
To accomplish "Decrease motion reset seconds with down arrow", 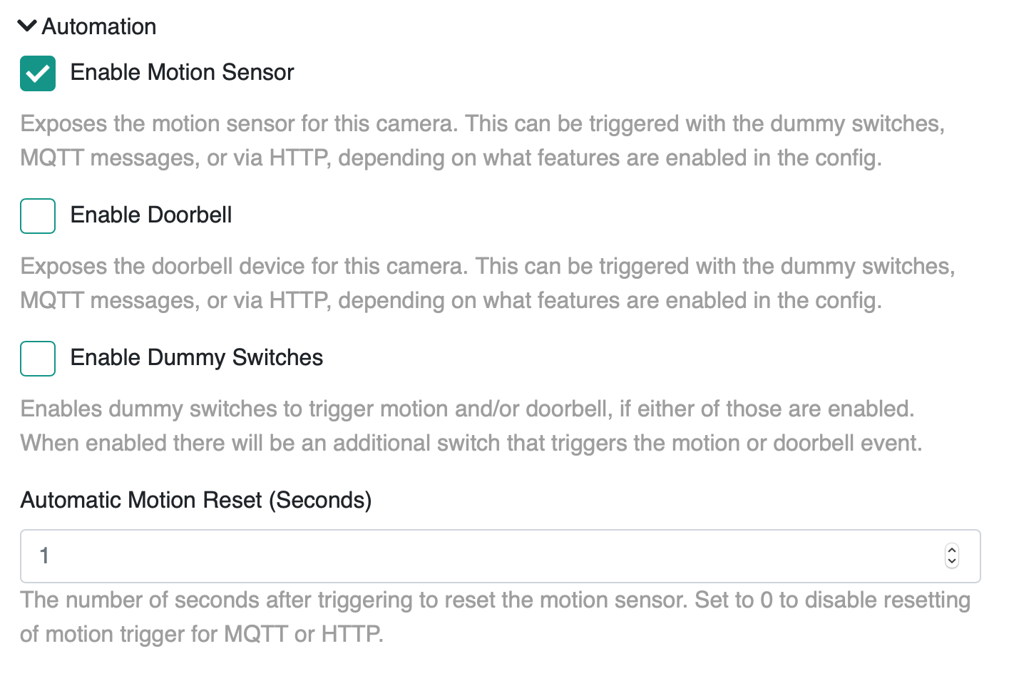I will pyautogui.click(x=951, y=562).
